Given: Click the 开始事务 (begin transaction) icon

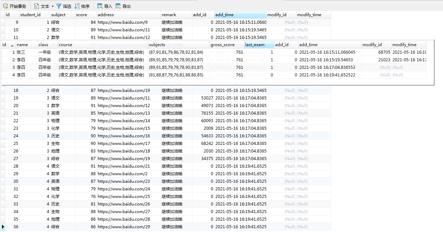Looking at the screenshot, I should pos(6,6).
